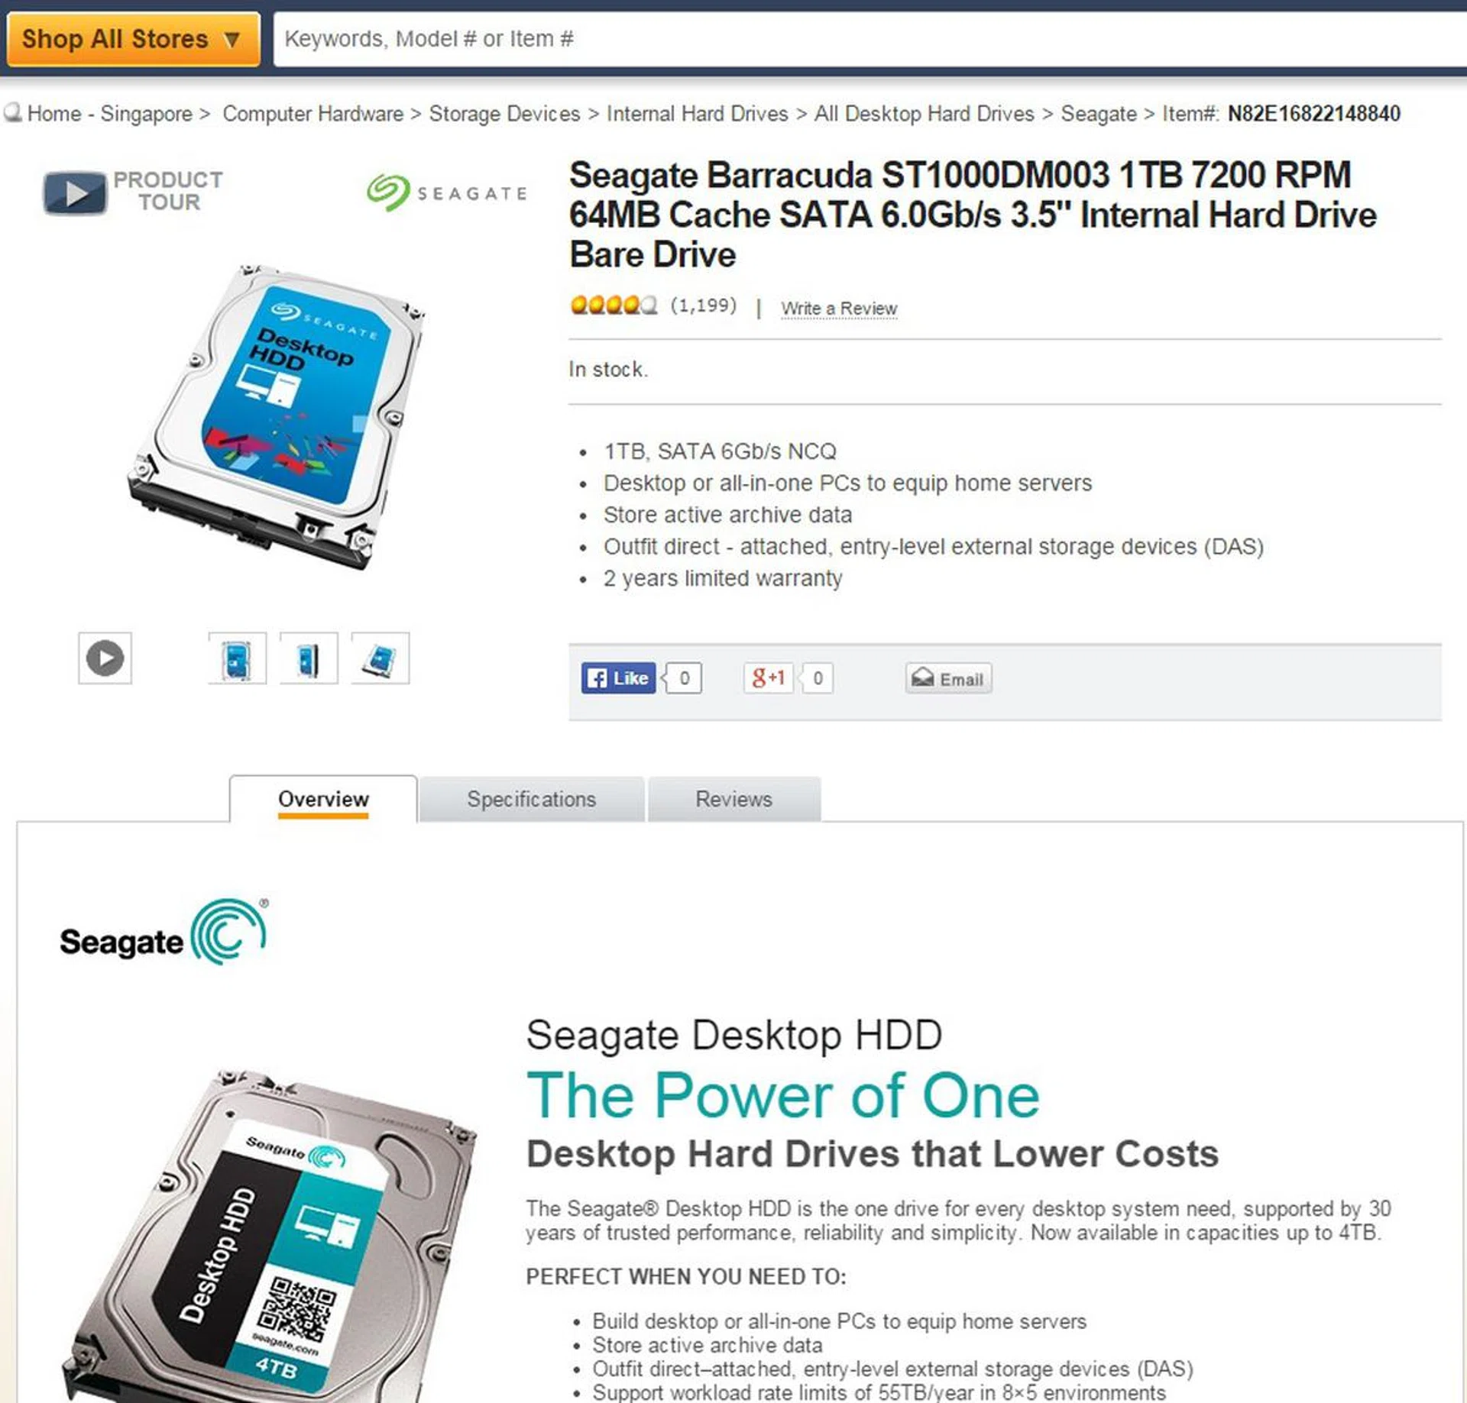Open Internal Hard Drives breadcrumb link

tap(697, 114)
